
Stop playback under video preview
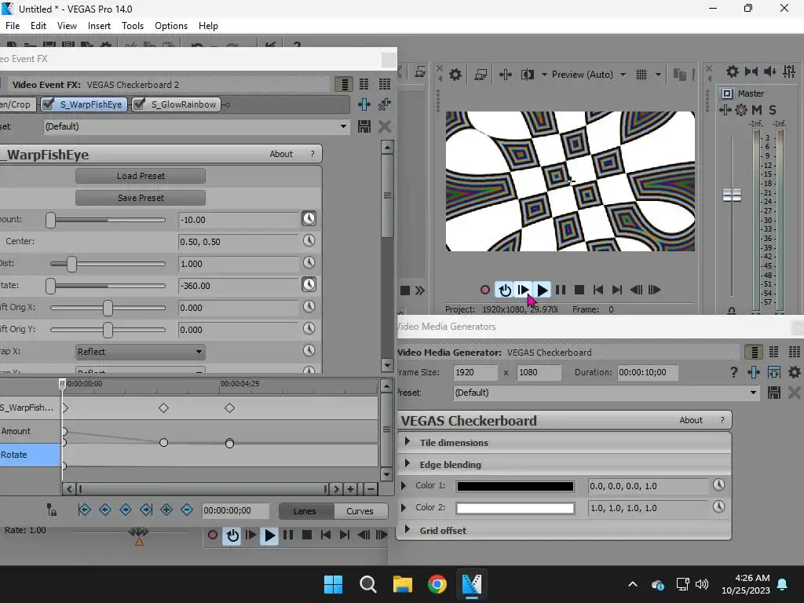pos(579,290)
